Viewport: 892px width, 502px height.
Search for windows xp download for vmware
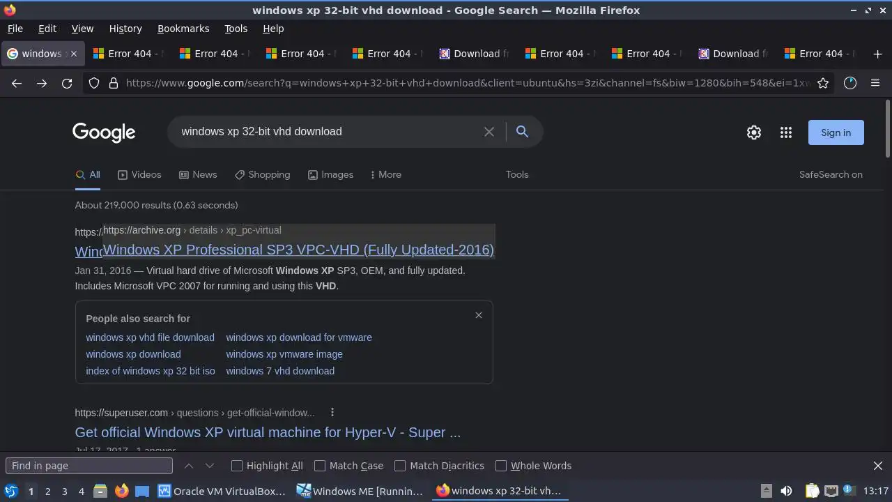(x=299, y=337)
